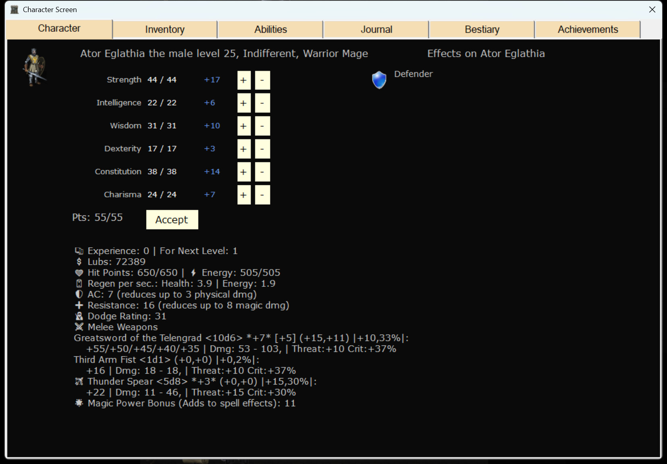The width and height of the screenshot is (667, 464).
Task: Click the Thunder Spear weapon icon
Action: pos(79,381)
